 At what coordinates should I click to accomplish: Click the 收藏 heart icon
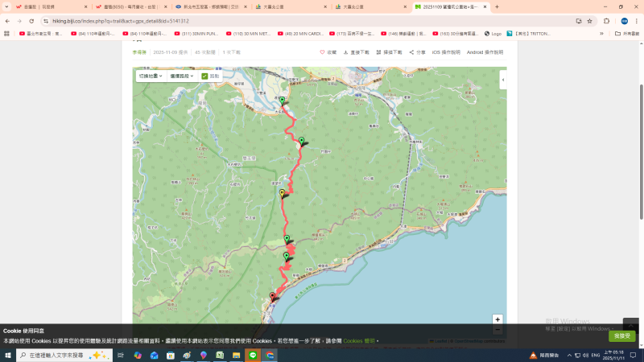[322, 52]
